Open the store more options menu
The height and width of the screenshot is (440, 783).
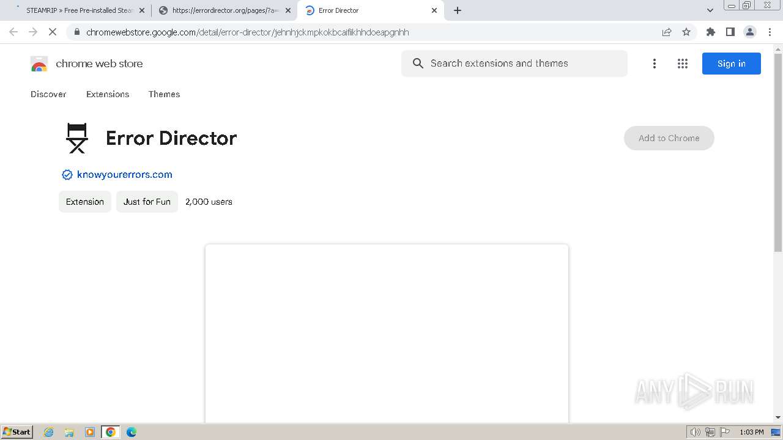click(655, 64)
